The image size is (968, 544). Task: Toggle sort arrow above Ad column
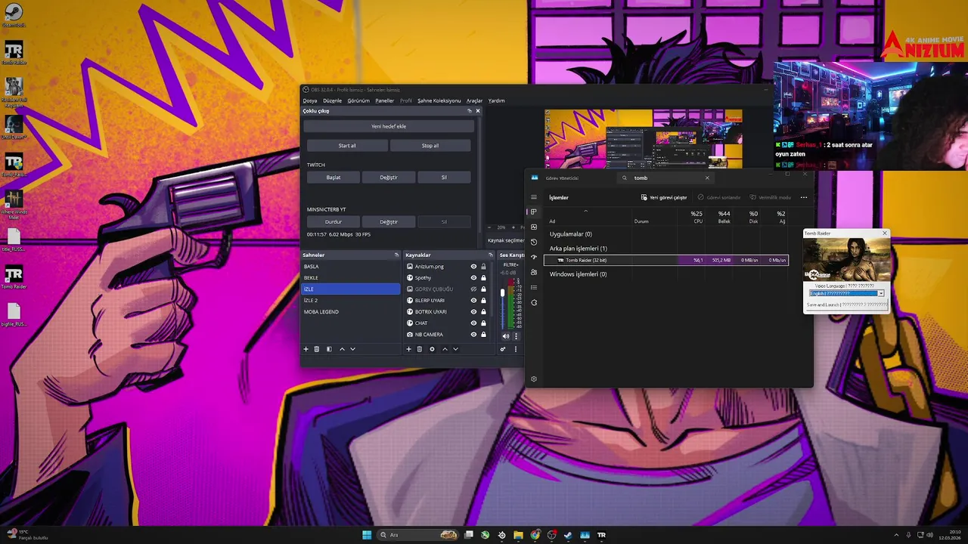(x=585, y=211)
